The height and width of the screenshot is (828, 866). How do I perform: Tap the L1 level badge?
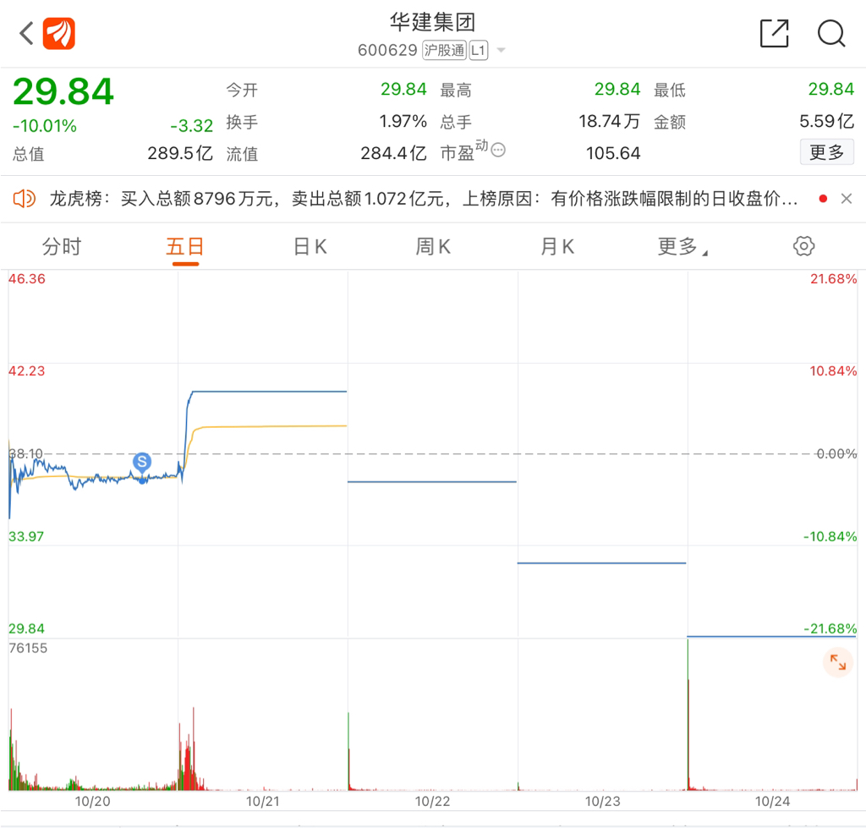click(479, 50)
